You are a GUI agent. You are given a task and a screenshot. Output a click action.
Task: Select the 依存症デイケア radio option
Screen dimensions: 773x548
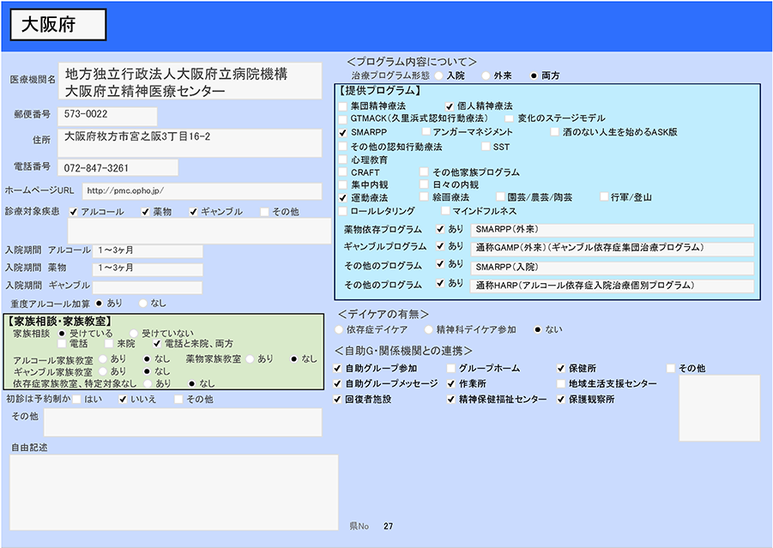point(339,329)
